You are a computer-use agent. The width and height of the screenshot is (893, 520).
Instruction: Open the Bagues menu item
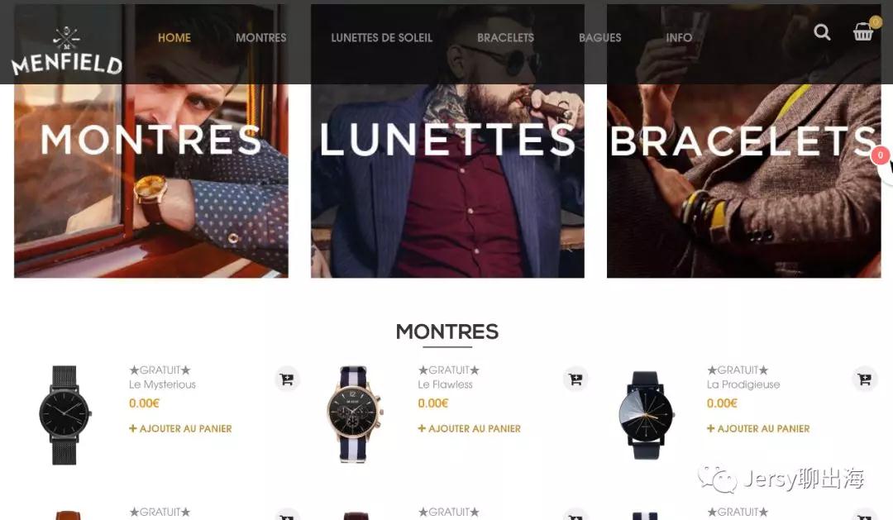tap(599, 37)
